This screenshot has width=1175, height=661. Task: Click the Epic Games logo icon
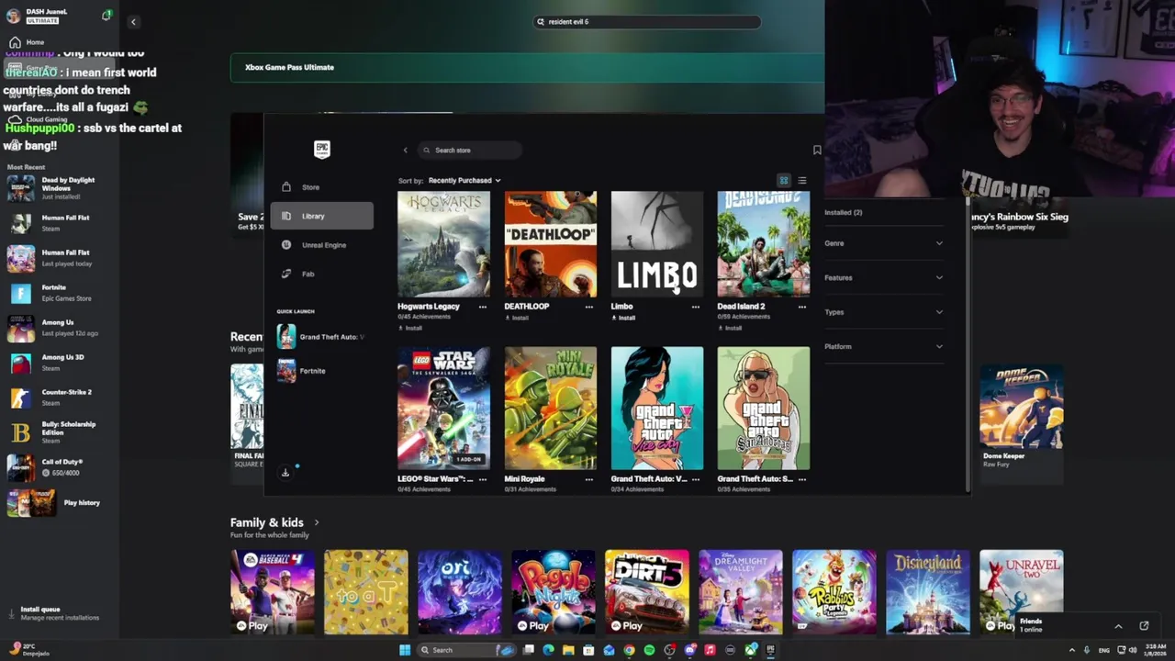click(321, 150)
